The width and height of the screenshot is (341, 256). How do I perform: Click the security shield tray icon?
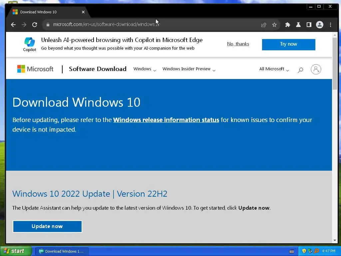[x=304, y=251]
